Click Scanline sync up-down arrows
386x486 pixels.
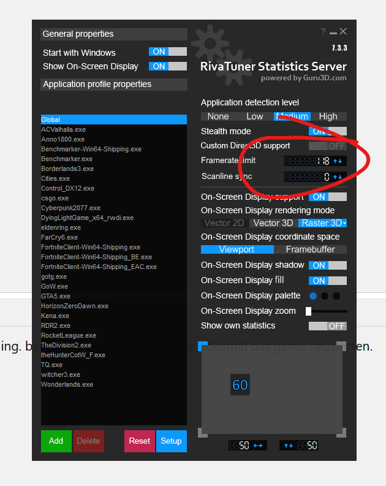pos(338,177)
